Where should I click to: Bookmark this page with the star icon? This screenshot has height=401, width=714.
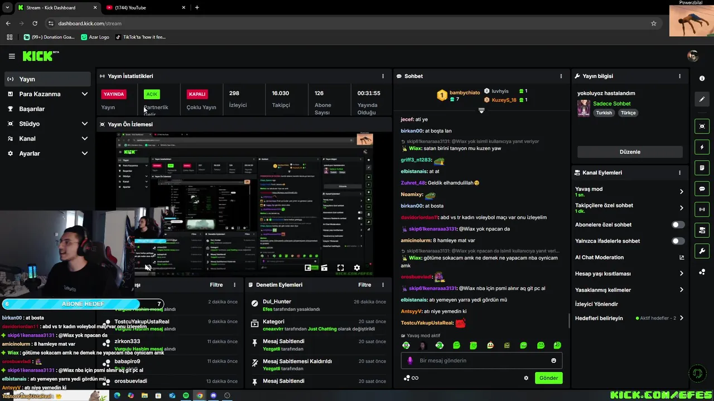tap(654, 23)
